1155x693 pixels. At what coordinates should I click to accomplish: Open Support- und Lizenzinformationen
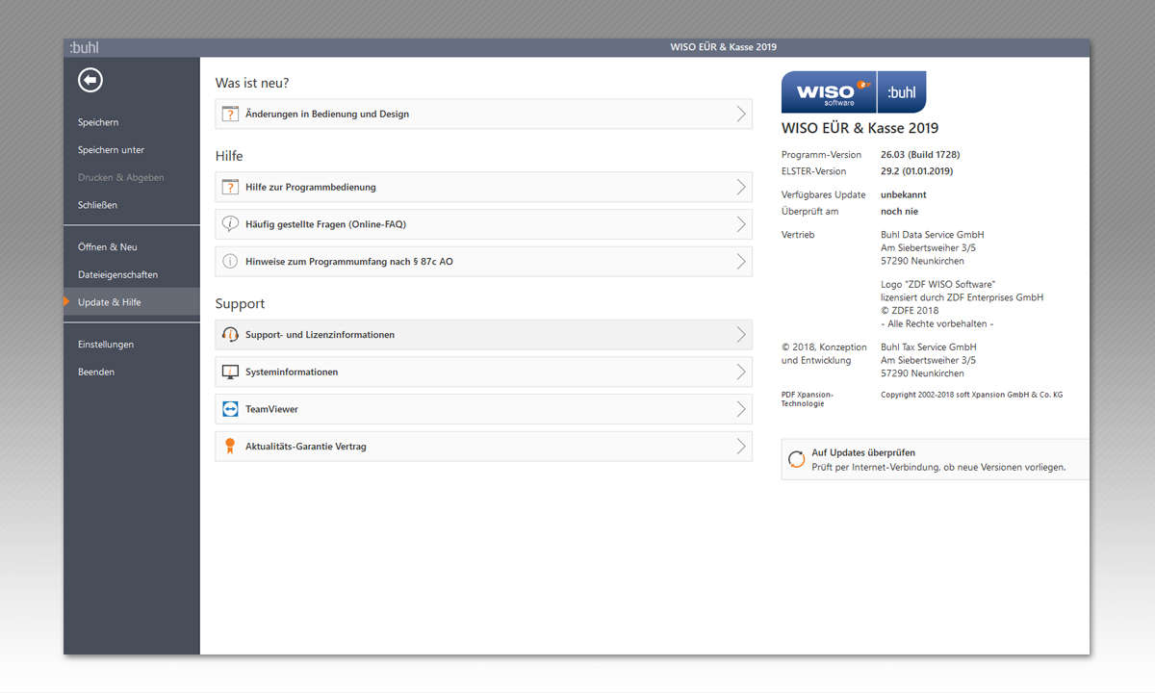(x=484, y=335)
